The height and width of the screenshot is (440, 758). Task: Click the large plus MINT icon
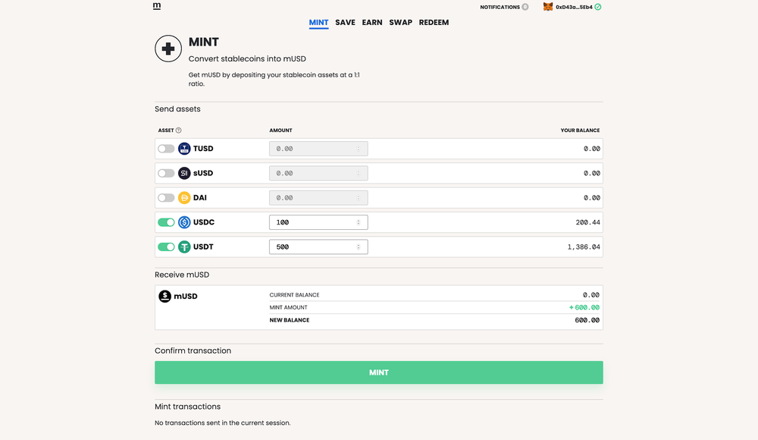[168, 49]
